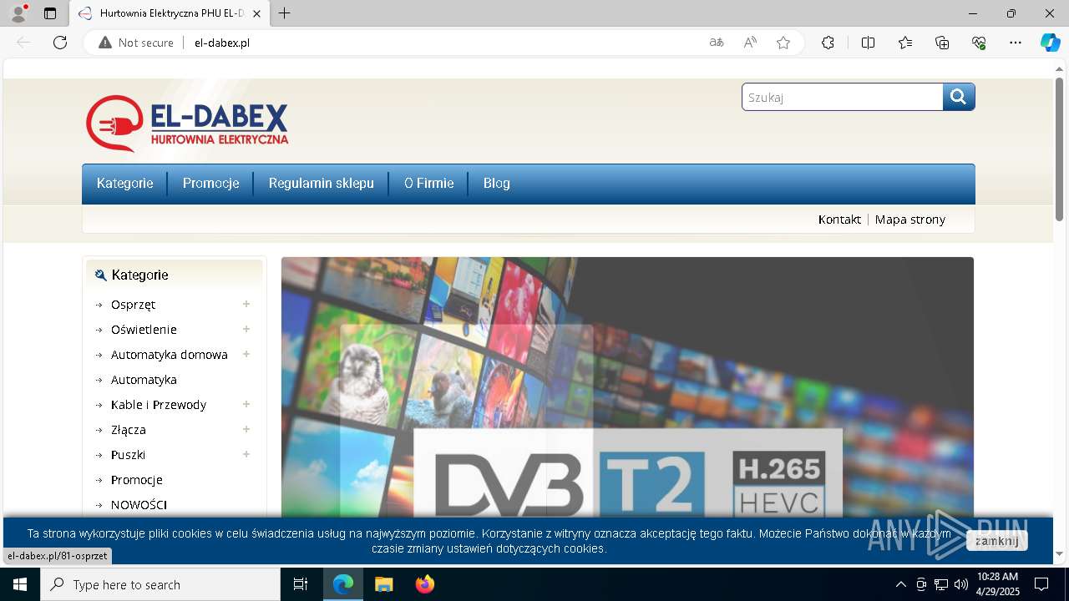Click the Szukaj search field

tap(843, 97)
